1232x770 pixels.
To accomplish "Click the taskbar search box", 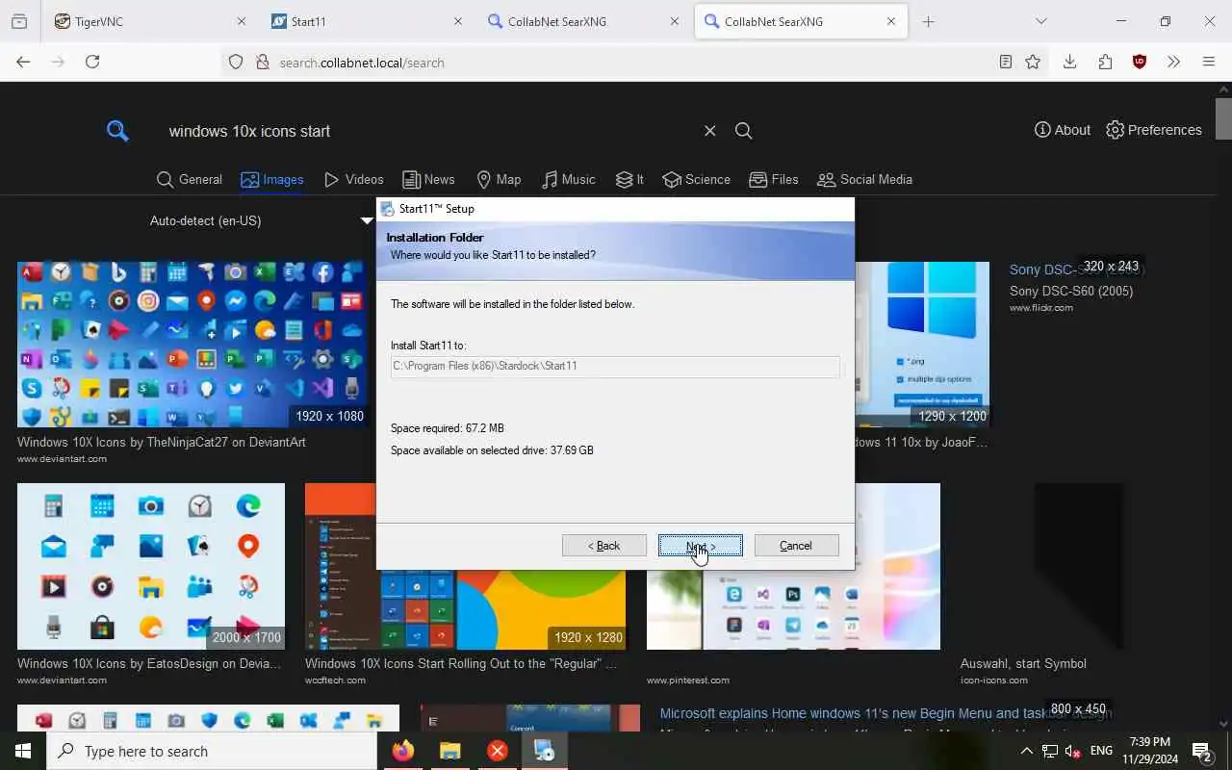I will coord(212,751).
